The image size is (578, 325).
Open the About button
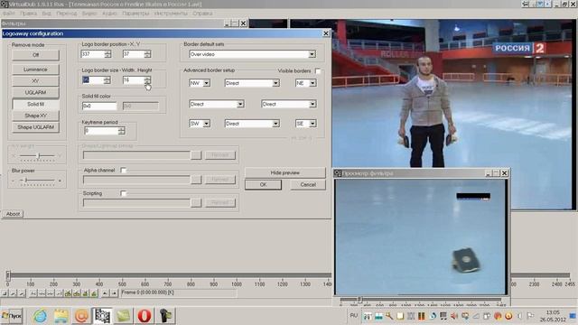click(13, 214)
